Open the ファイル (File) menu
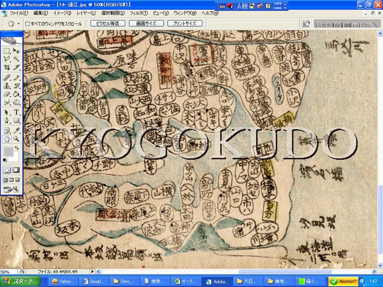This screenshot has height=287, width=383. (19, 13)
